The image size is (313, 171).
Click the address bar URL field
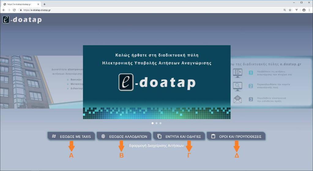click(150, 10)
